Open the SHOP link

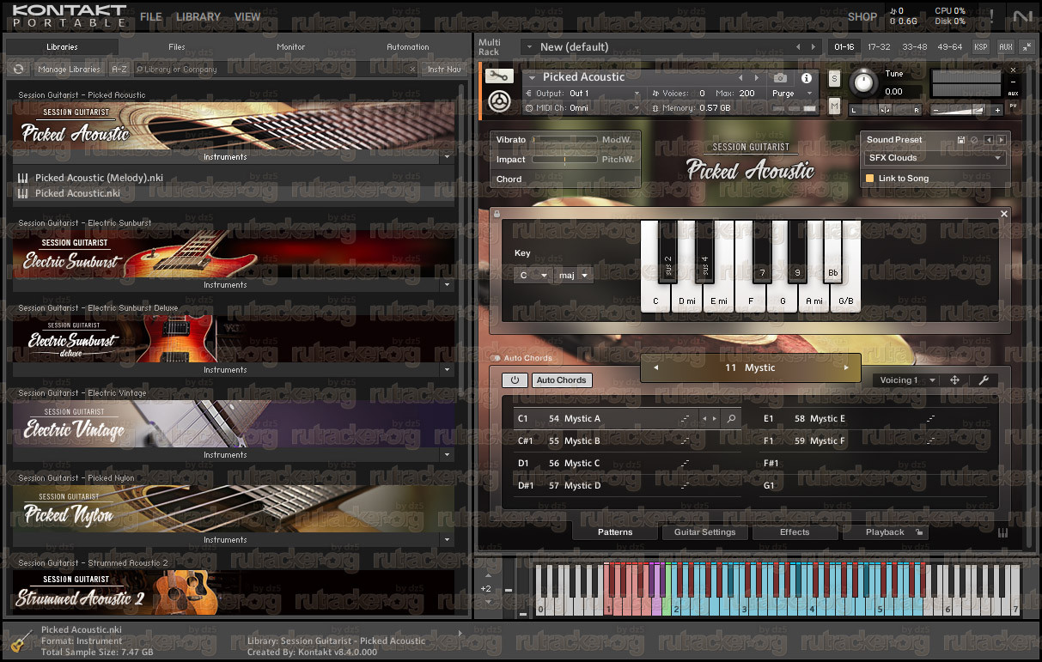click(x=862, y=16)
